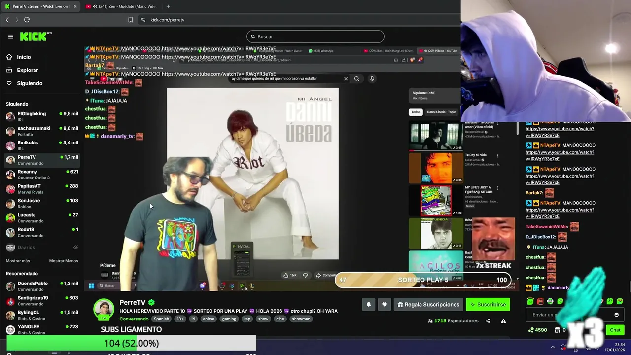Open Roxanny channel

point(42,175)
